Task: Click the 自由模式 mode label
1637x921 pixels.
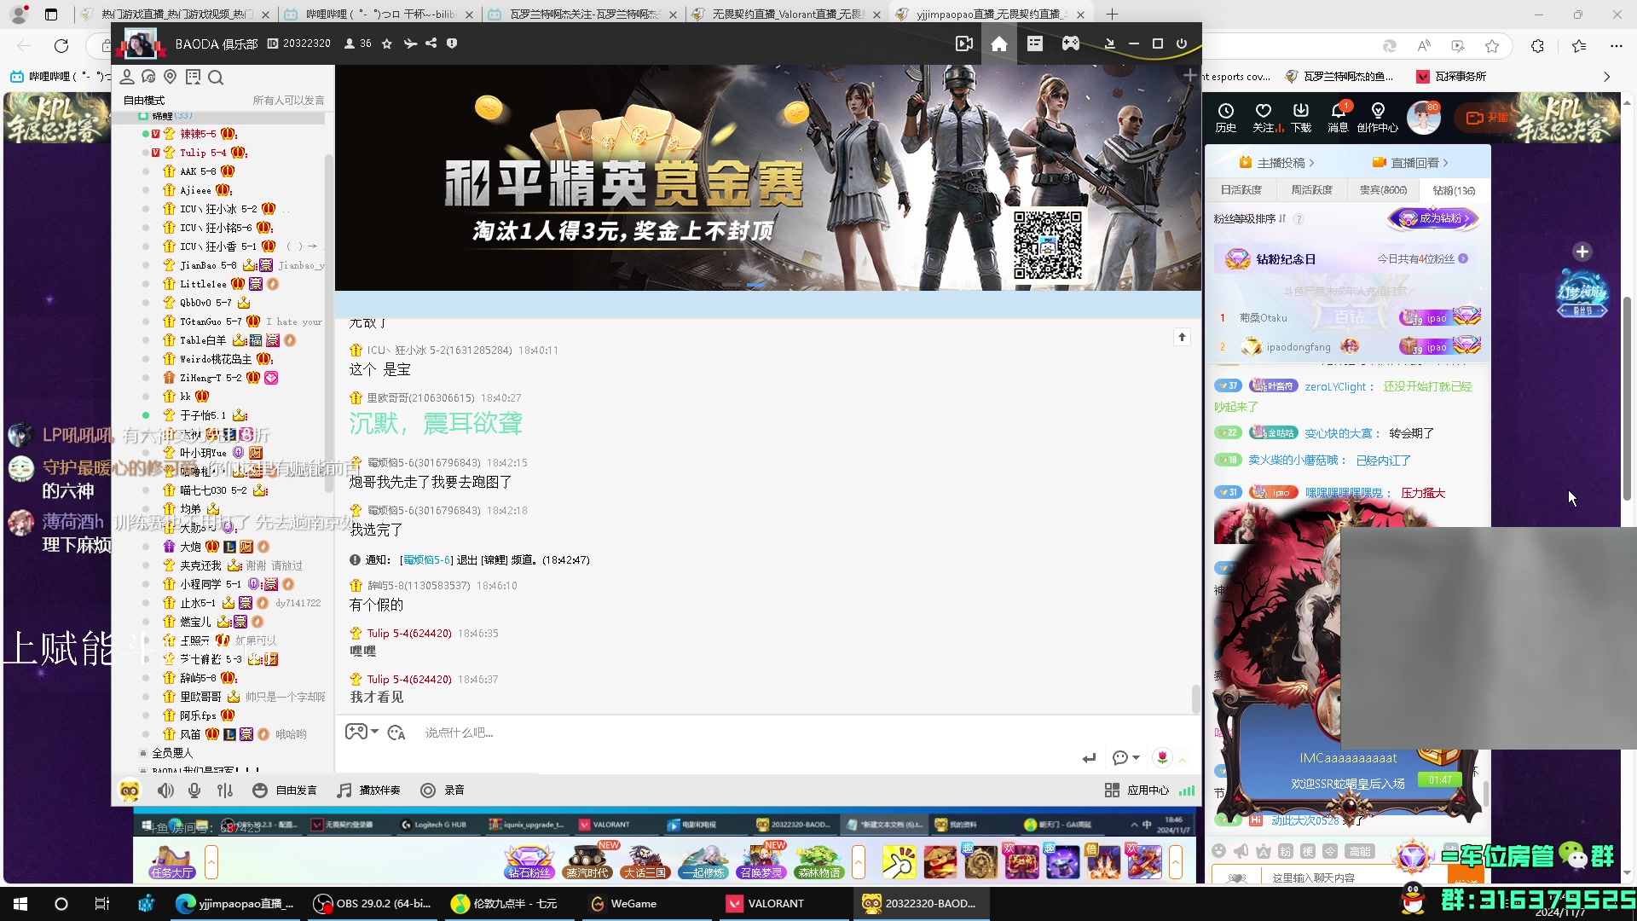Action: [x=144, y=100]
